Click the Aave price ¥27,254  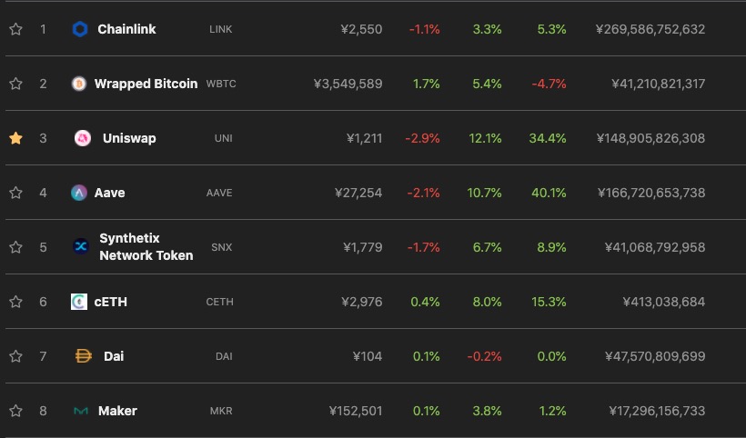coord(359,193)
